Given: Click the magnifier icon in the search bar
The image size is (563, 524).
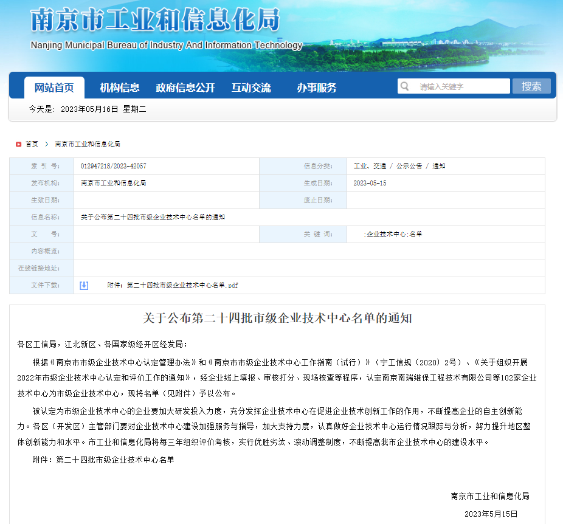Looking at the screenshot, I should 404,86.
